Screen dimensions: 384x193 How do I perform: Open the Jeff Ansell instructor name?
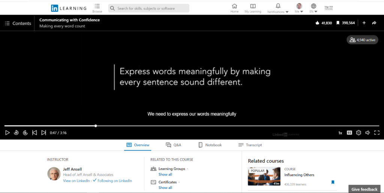pos(72,169)
